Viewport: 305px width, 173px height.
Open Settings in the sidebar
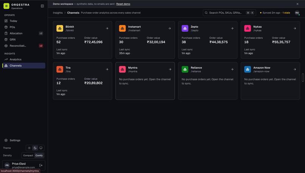pyautogui.click(x=24, y=140)
